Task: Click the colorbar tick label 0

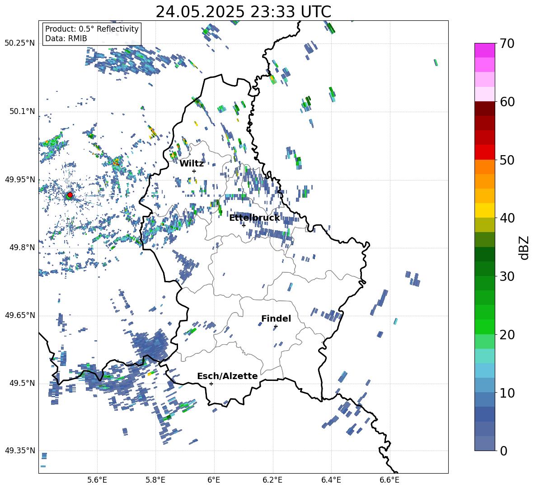Action: point(503,451)
